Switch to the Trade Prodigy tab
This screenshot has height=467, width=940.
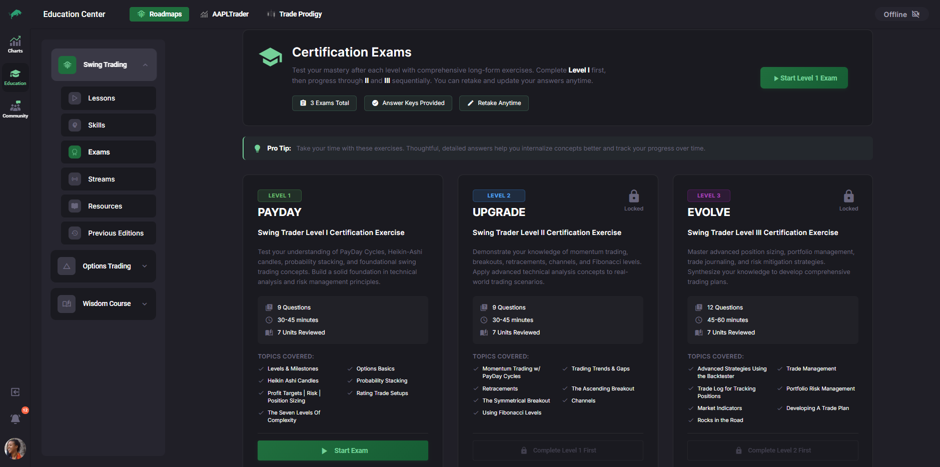click(295, 14)
